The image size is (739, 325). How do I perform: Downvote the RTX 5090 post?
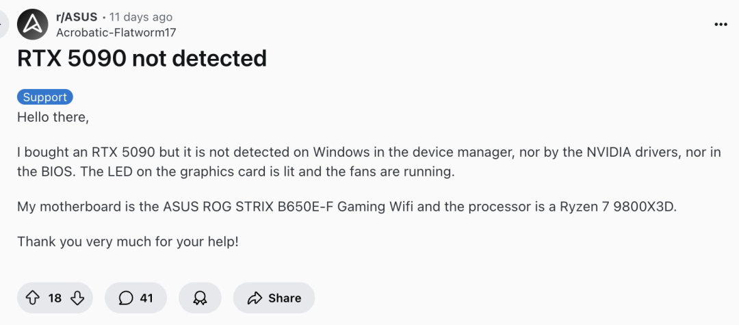coord(77,298)
